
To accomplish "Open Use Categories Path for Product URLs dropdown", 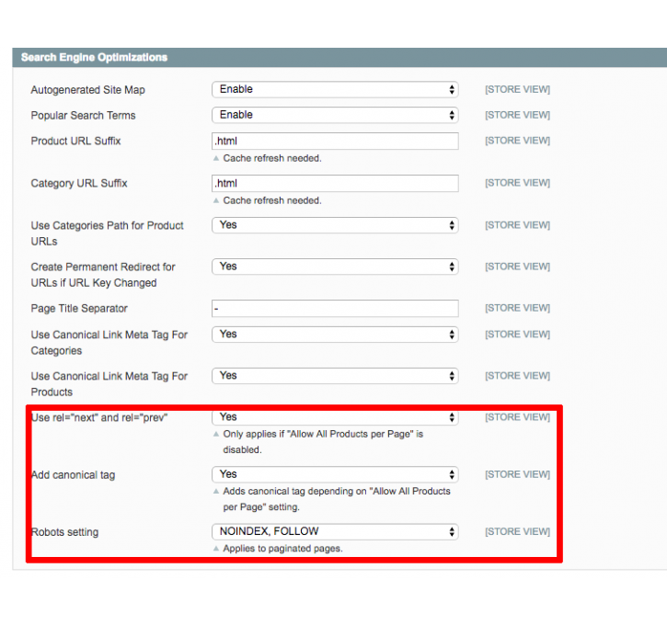I will tap(335, 225).
